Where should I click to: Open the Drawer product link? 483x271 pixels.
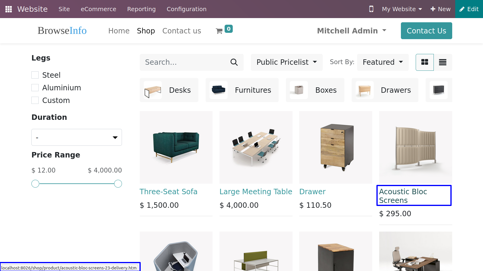click(x=312, y=192)
